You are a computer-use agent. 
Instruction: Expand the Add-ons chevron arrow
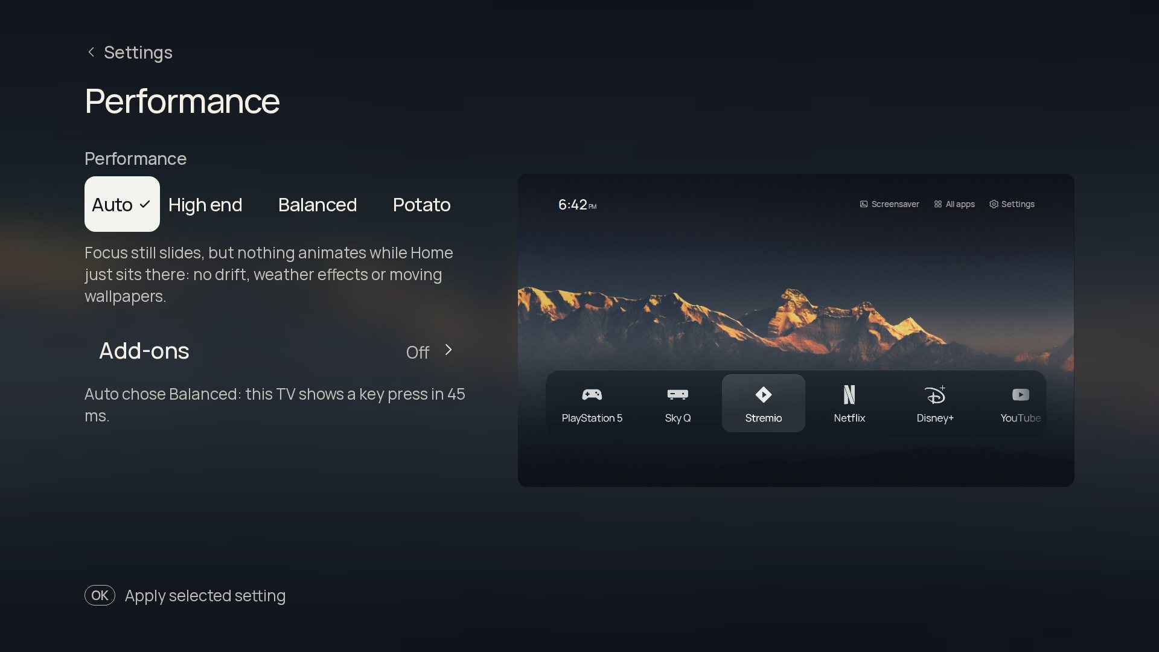[449, 350]
